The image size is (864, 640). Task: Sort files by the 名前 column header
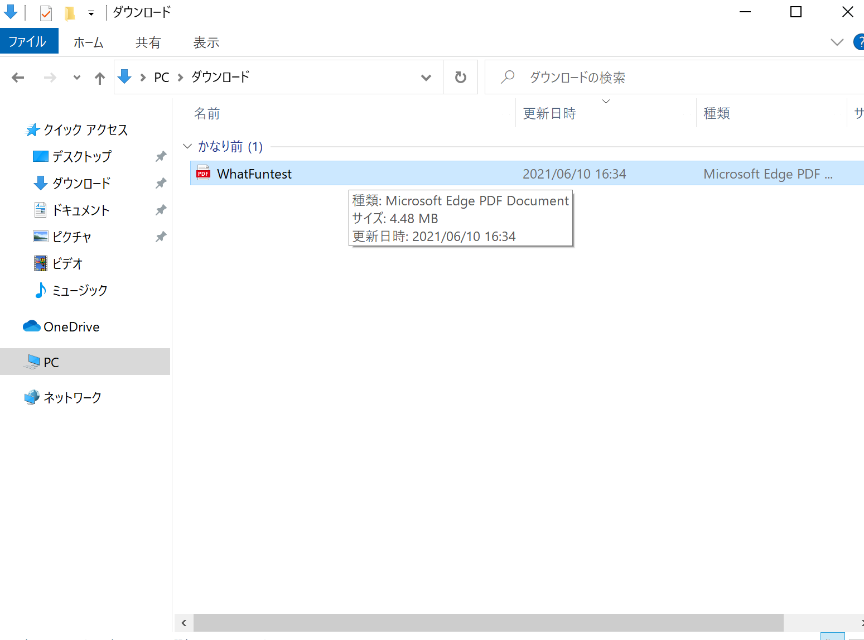point(207,114)
